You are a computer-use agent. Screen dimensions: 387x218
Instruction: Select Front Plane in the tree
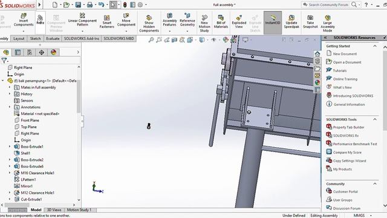tap(30, 120)
